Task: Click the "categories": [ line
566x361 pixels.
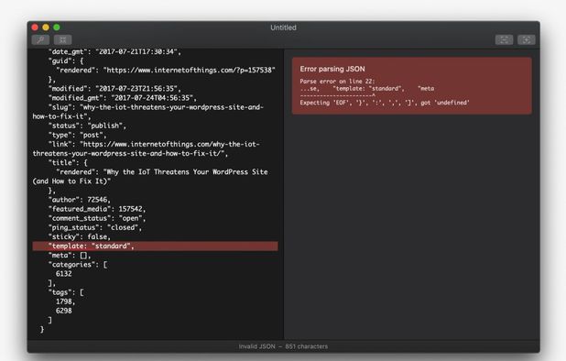Action: tap(78, 265)
